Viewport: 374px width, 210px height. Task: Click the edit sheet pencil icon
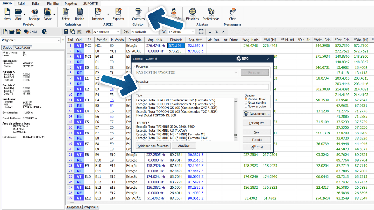point(79,32)
